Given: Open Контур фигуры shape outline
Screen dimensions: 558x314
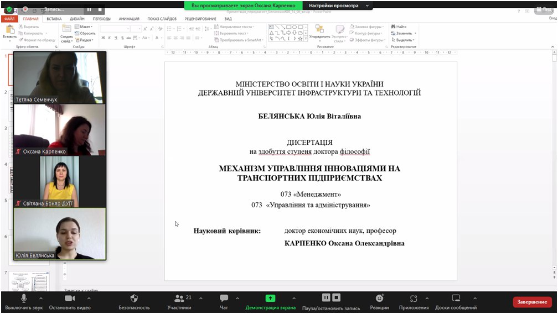Looking at the screenshot, I should pyautogui.click(x=366, y=33).
